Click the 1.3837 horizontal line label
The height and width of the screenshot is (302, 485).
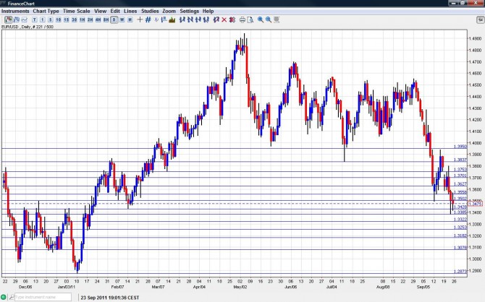(460, 160)
